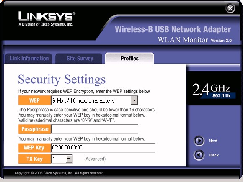
Task: Select the Profiles tab
Action: [x=129, y=58]
